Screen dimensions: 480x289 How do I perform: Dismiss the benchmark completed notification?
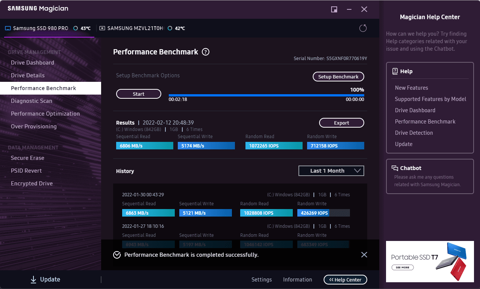click(364, 255)
